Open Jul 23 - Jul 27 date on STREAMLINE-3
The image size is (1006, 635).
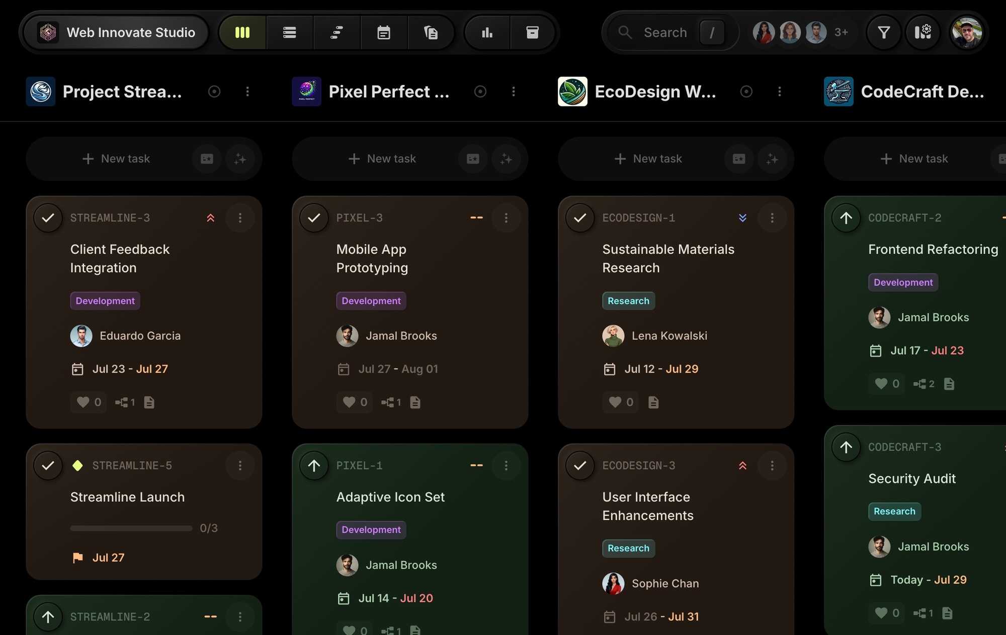click(120, 369)
